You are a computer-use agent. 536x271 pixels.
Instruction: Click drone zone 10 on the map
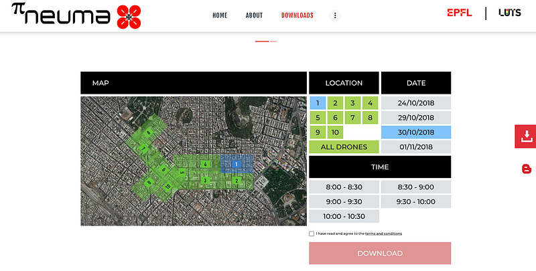tap(167, 187)
